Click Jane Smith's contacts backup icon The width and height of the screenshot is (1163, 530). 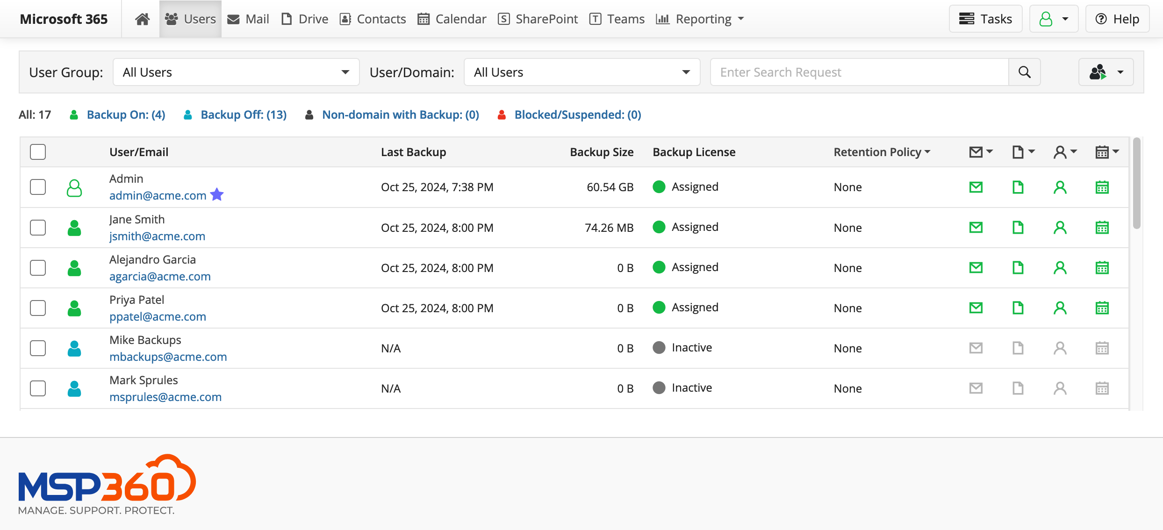click(x=1060, y=228)
